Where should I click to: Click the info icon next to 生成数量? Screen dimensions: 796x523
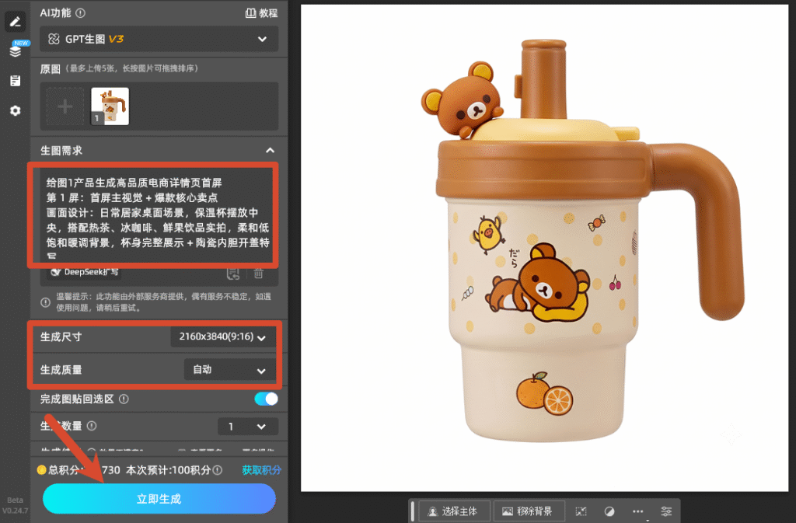click(x=92, y=426)
